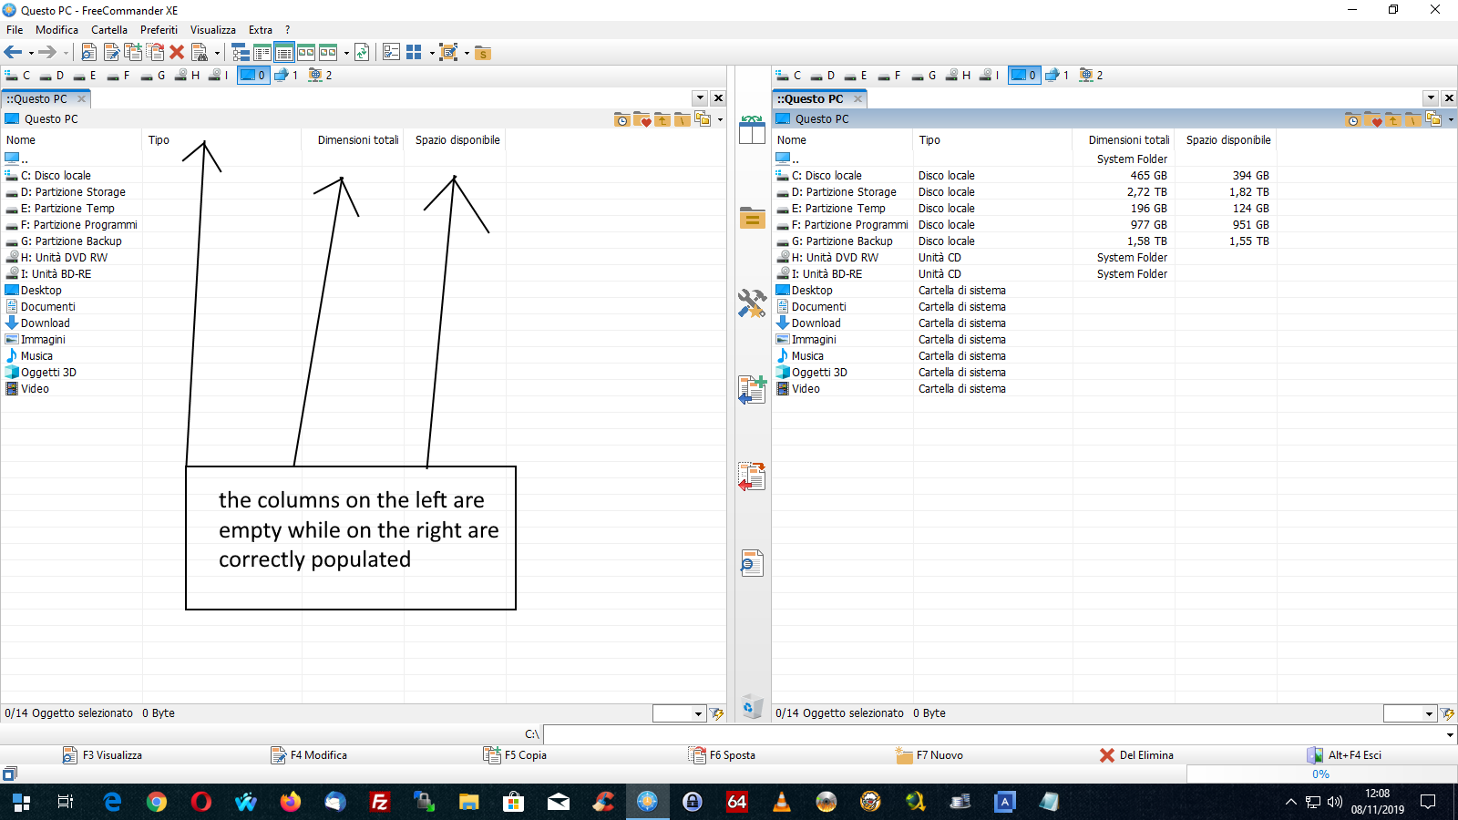Click the blue back arrow in toolbar
This screenshot has width=1458, height=820.
tap(13, 53)
